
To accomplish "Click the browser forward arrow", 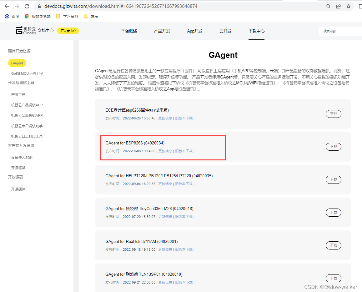I will click(17, 6).
